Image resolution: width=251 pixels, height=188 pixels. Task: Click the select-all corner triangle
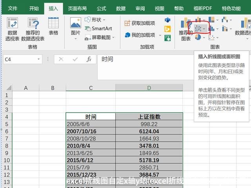coord(9,88)
